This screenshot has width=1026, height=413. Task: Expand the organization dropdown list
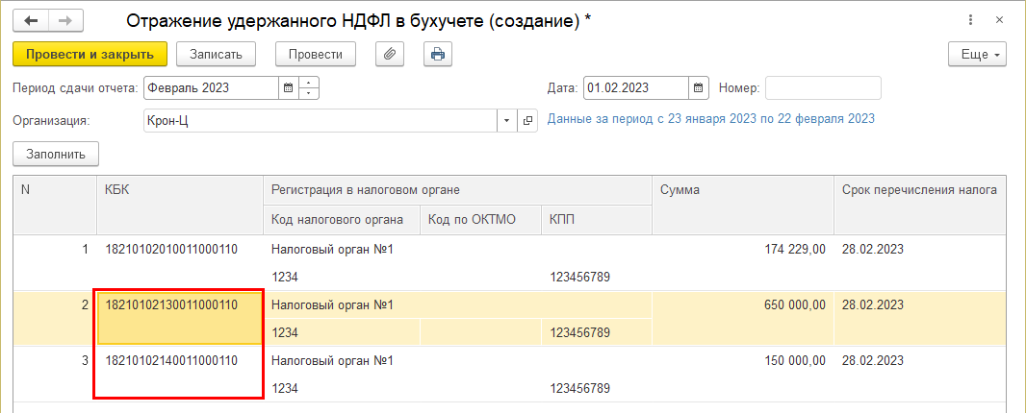click(507, 121)
